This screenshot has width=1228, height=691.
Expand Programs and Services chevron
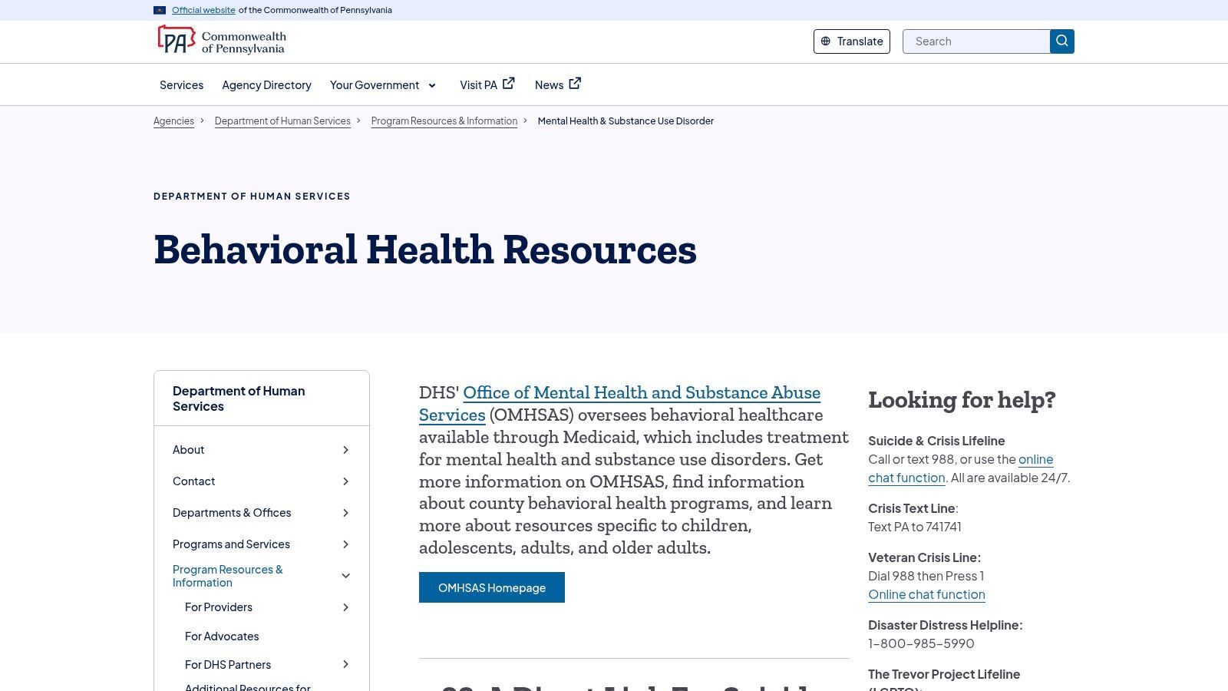point(345,544)
